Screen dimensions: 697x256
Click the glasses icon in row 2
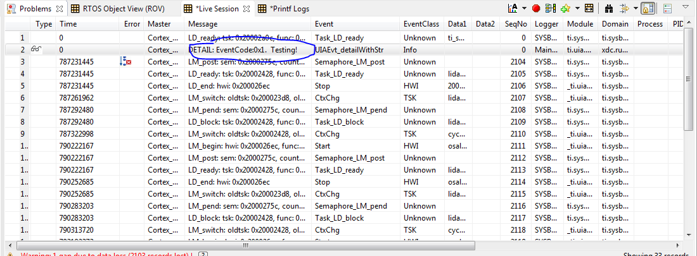(x=37, y=50)
